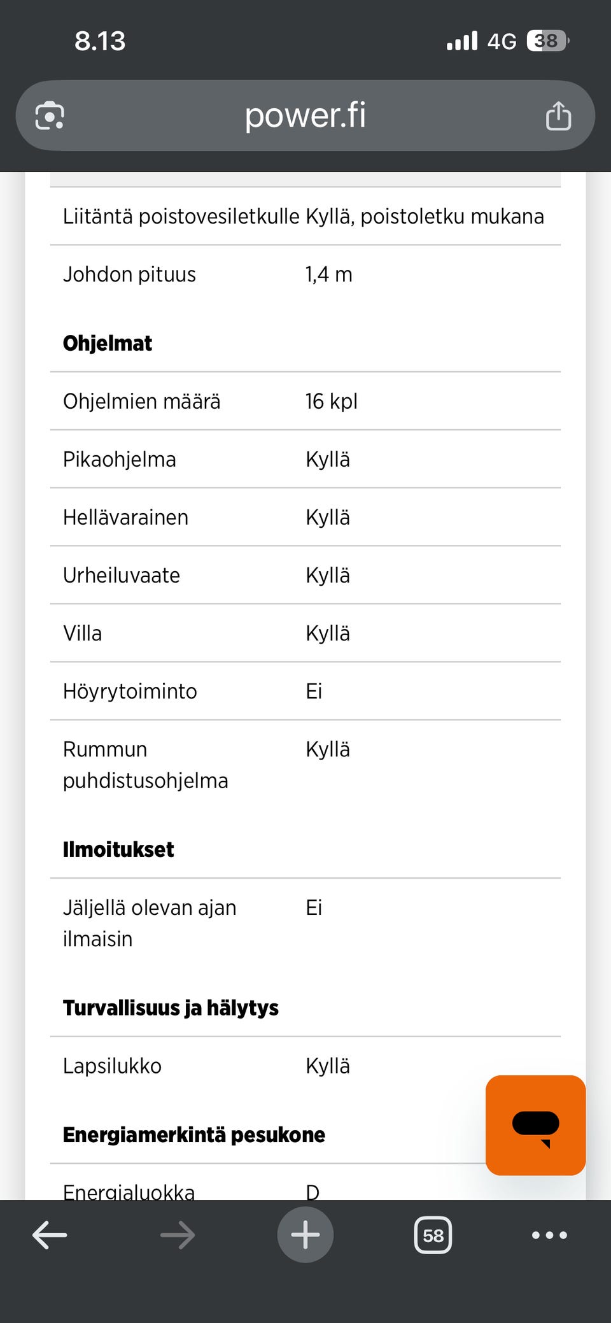The image size is (611, 1323).
Task: Tap the Johdon pituus row
Action: 130,274
